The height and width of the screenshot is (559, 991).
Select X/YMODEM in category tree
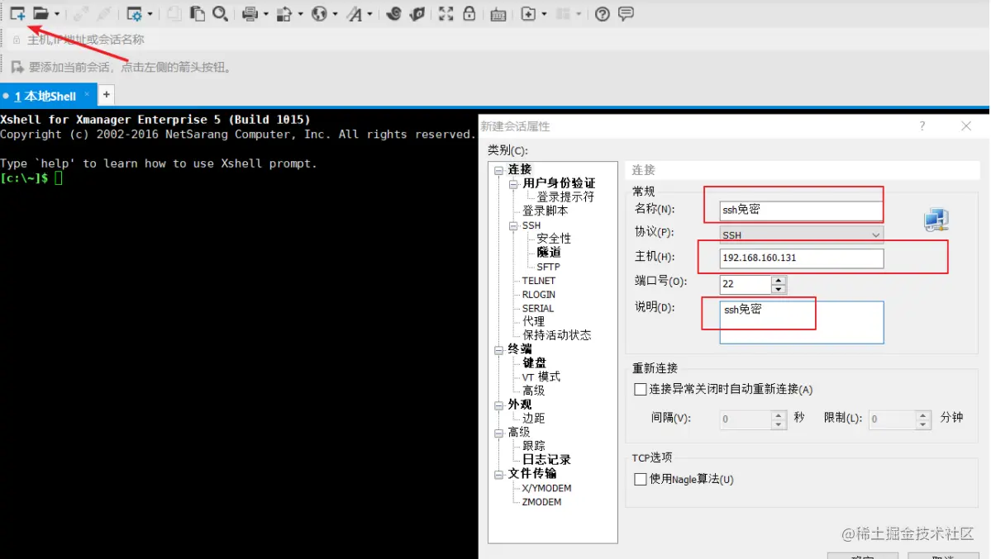coord(546,488)
